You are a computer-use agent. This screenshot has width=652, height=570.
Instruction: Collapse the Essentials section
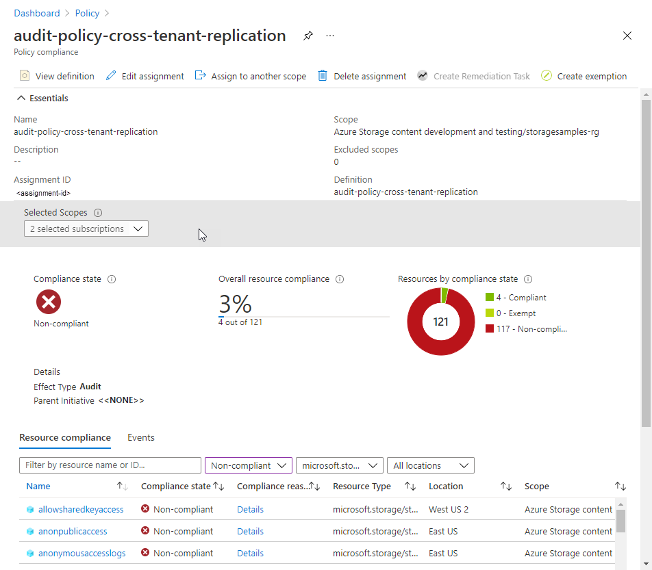21,98
